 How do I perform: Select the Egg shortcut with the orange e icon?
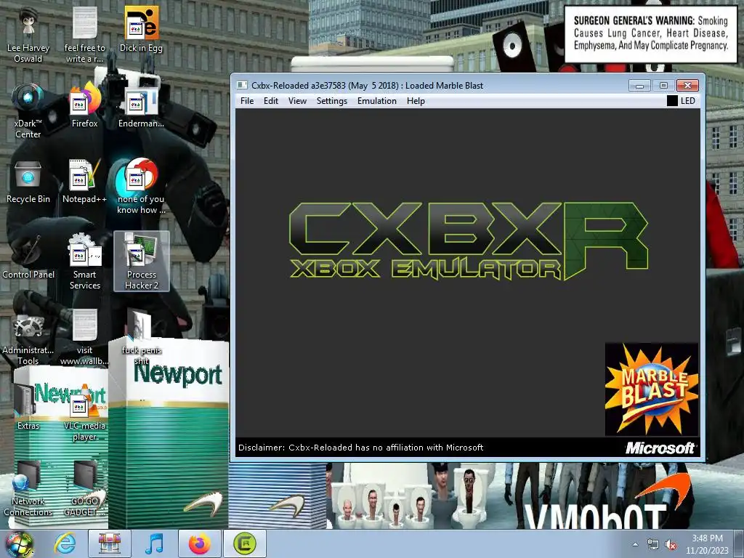click(x=141, y=31)
